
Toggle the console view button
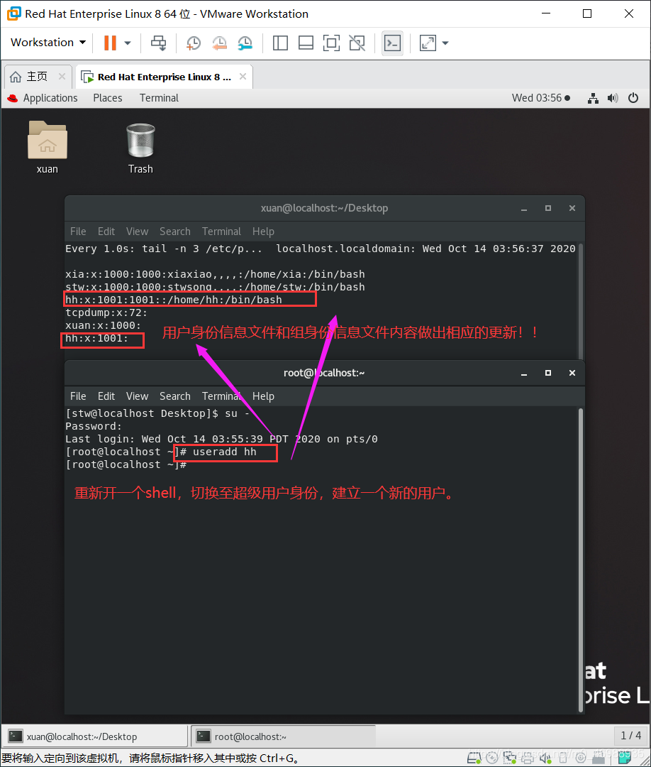coord(393,43)
